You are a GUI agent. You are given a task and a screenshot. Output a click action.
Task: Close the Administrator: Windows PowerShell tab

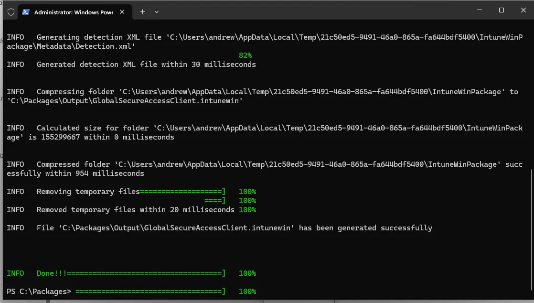pyautogui.click(x=122, y=12)
